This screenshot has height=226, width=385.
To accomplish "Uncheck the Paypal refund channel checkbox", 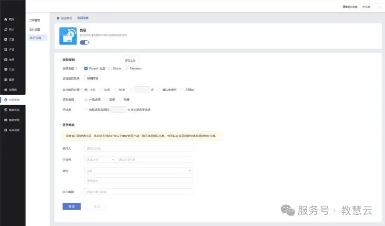I will coord(86,68).
